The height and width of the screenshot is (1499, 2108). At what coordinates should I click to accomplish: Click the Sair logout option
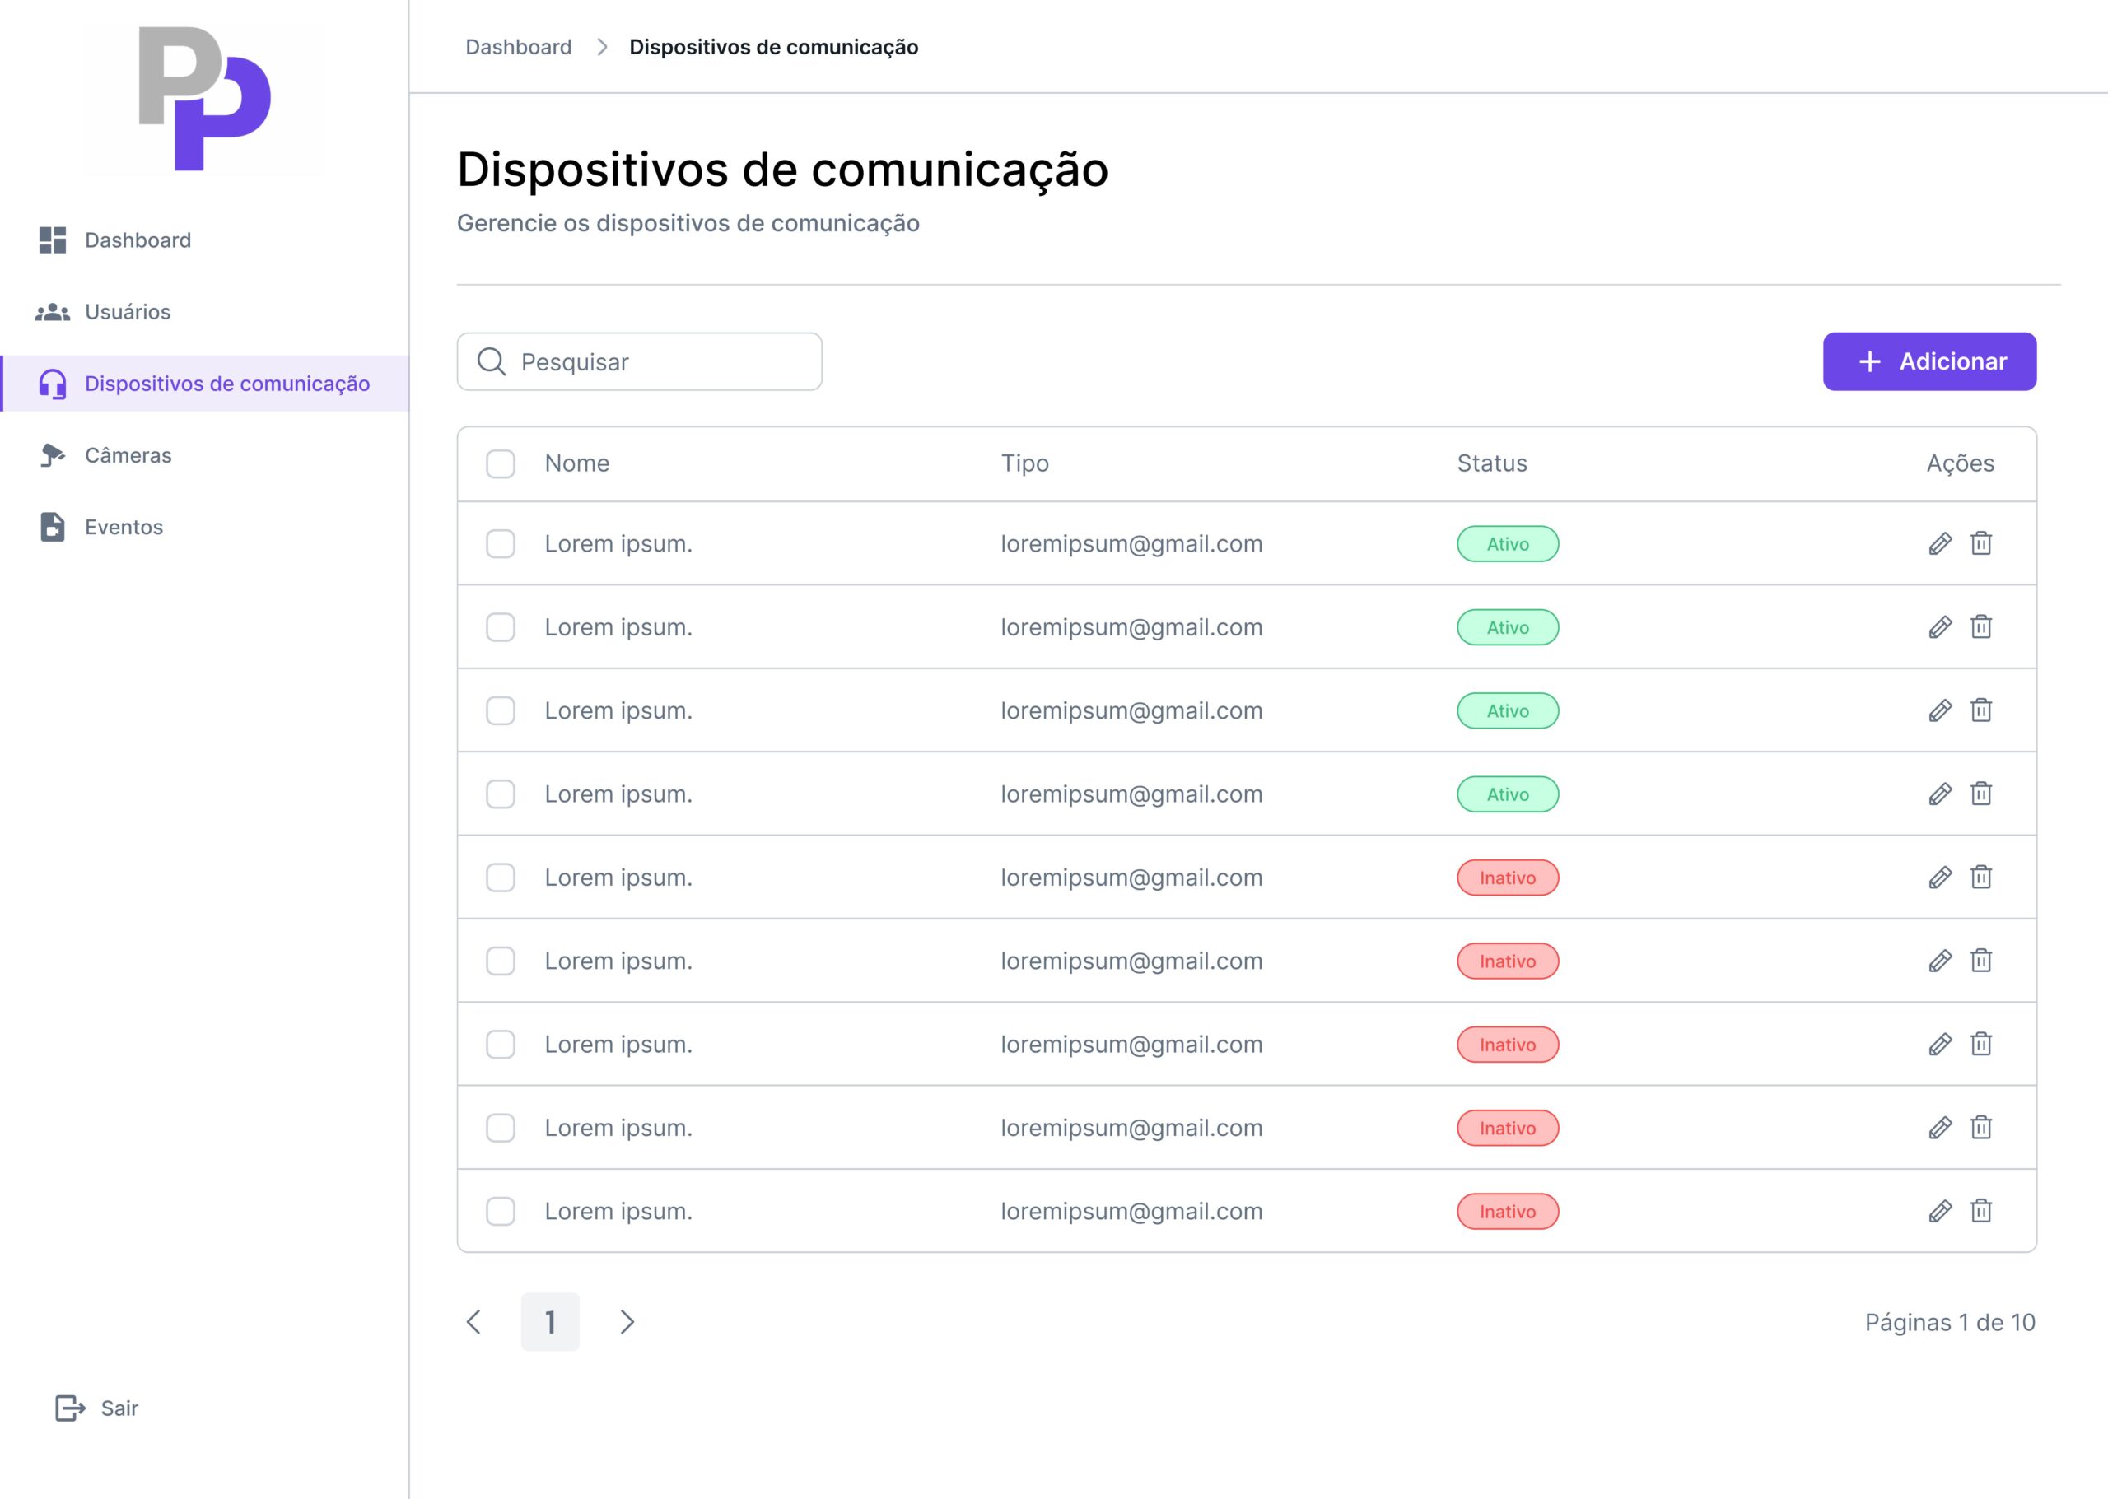119,1408
